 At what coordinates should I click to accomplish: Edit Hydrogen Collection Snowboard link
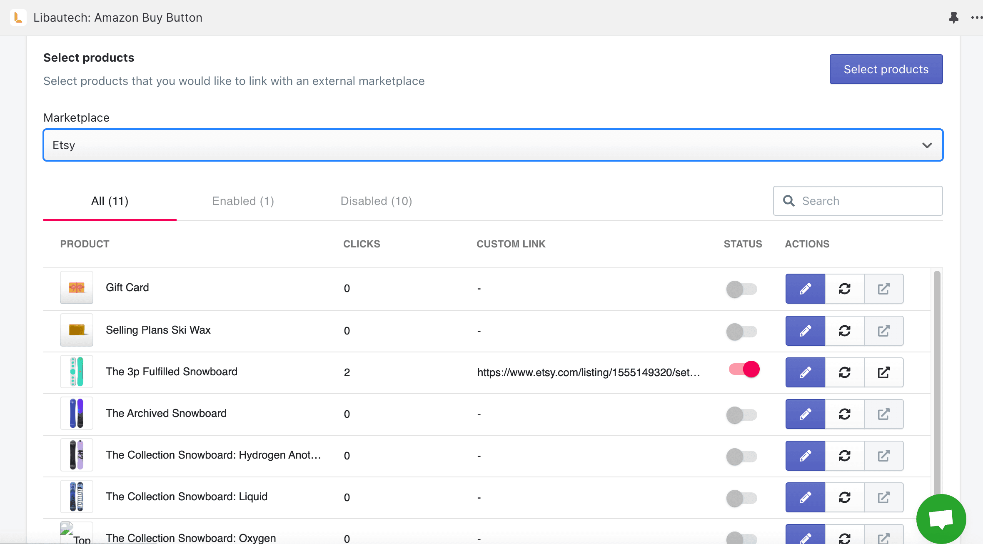point(805,456)
